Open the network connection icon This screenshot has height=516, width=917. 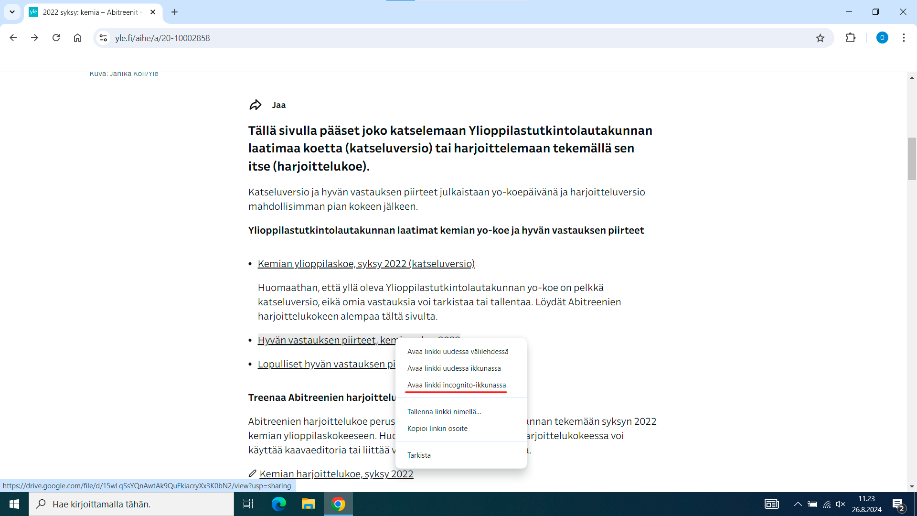(x=827, y=504)
